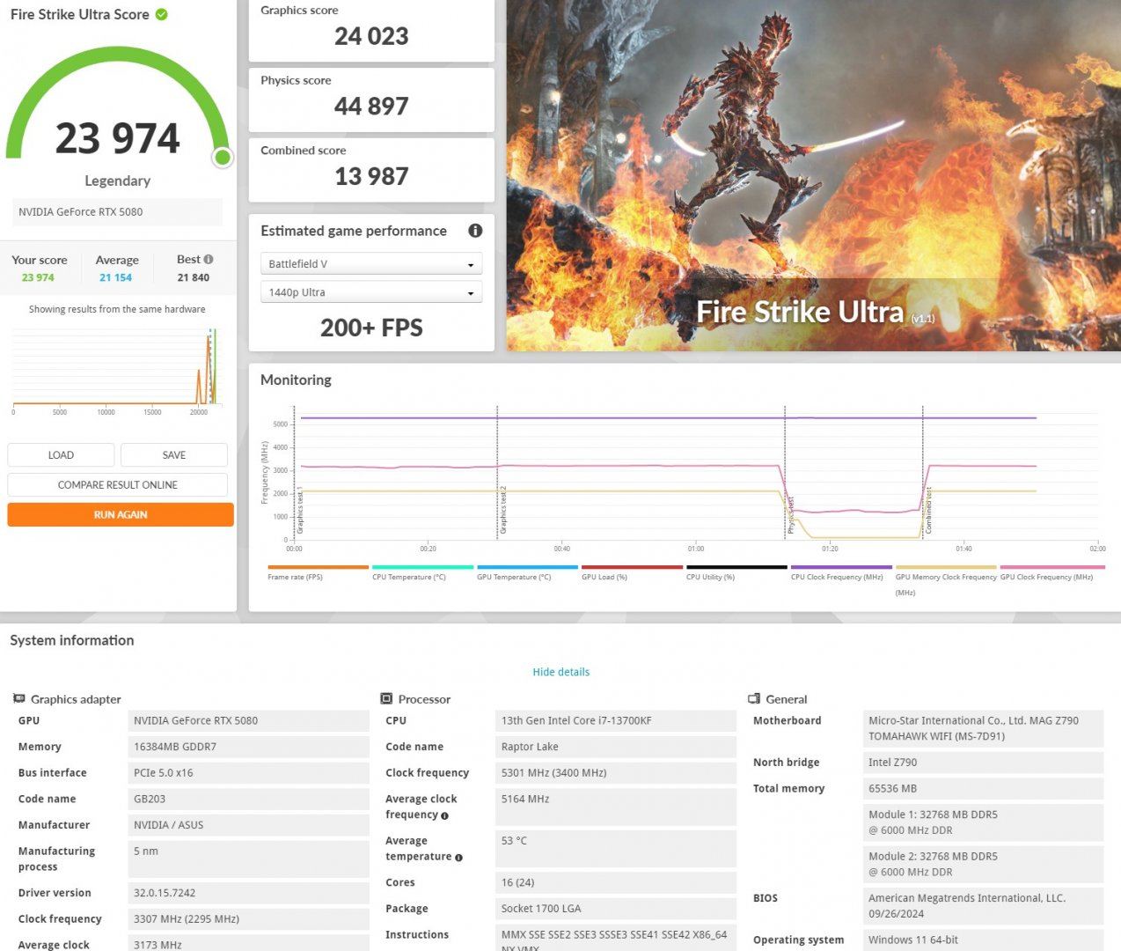
Task: Click the yellow GPU Memory Clock Frequency swatch
Action: (x=946, y=567)
